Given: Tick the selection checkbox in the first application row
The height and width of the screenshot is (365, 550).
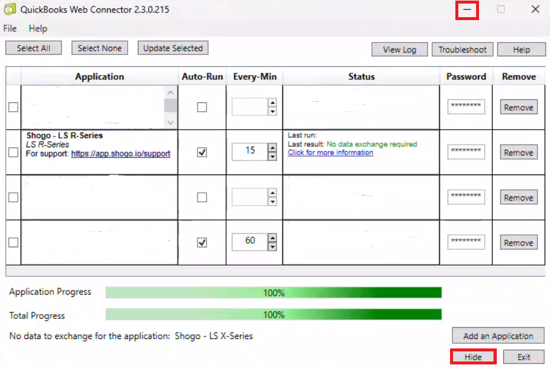Looking at the screenshot, I should (14, 107).
